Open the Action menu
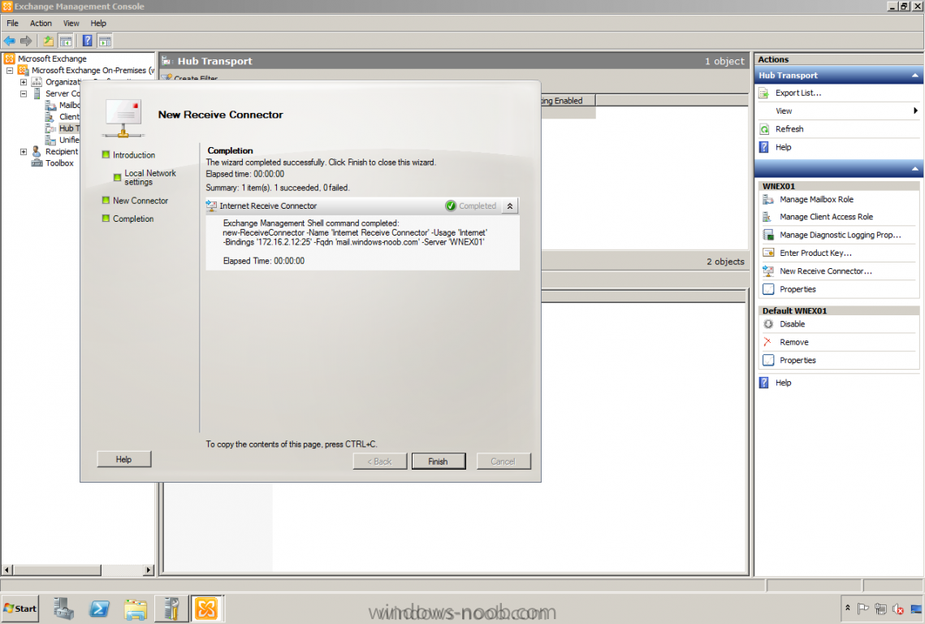 click(41, 23)
